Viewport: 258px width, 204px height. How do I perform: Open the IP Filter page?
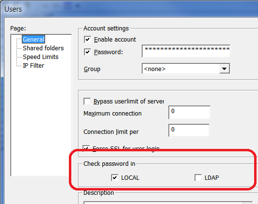(33, 66)
